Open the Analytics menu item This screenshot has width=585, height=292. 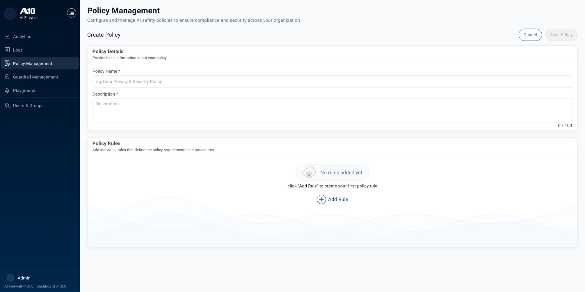click(22, 36)
